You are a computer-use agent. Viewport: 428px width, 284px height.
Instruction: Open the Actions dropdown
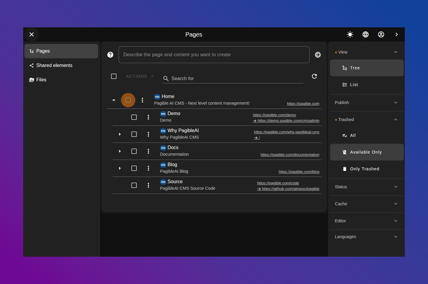[140, 76]
